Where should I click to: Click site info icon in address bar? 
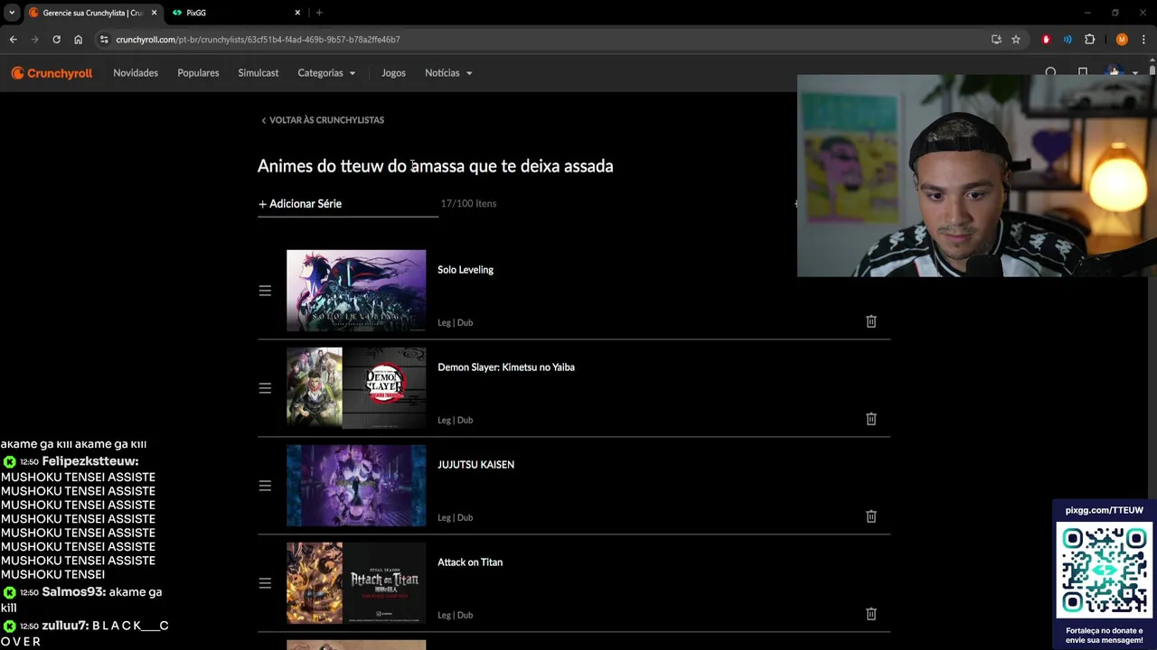point(105,40)
